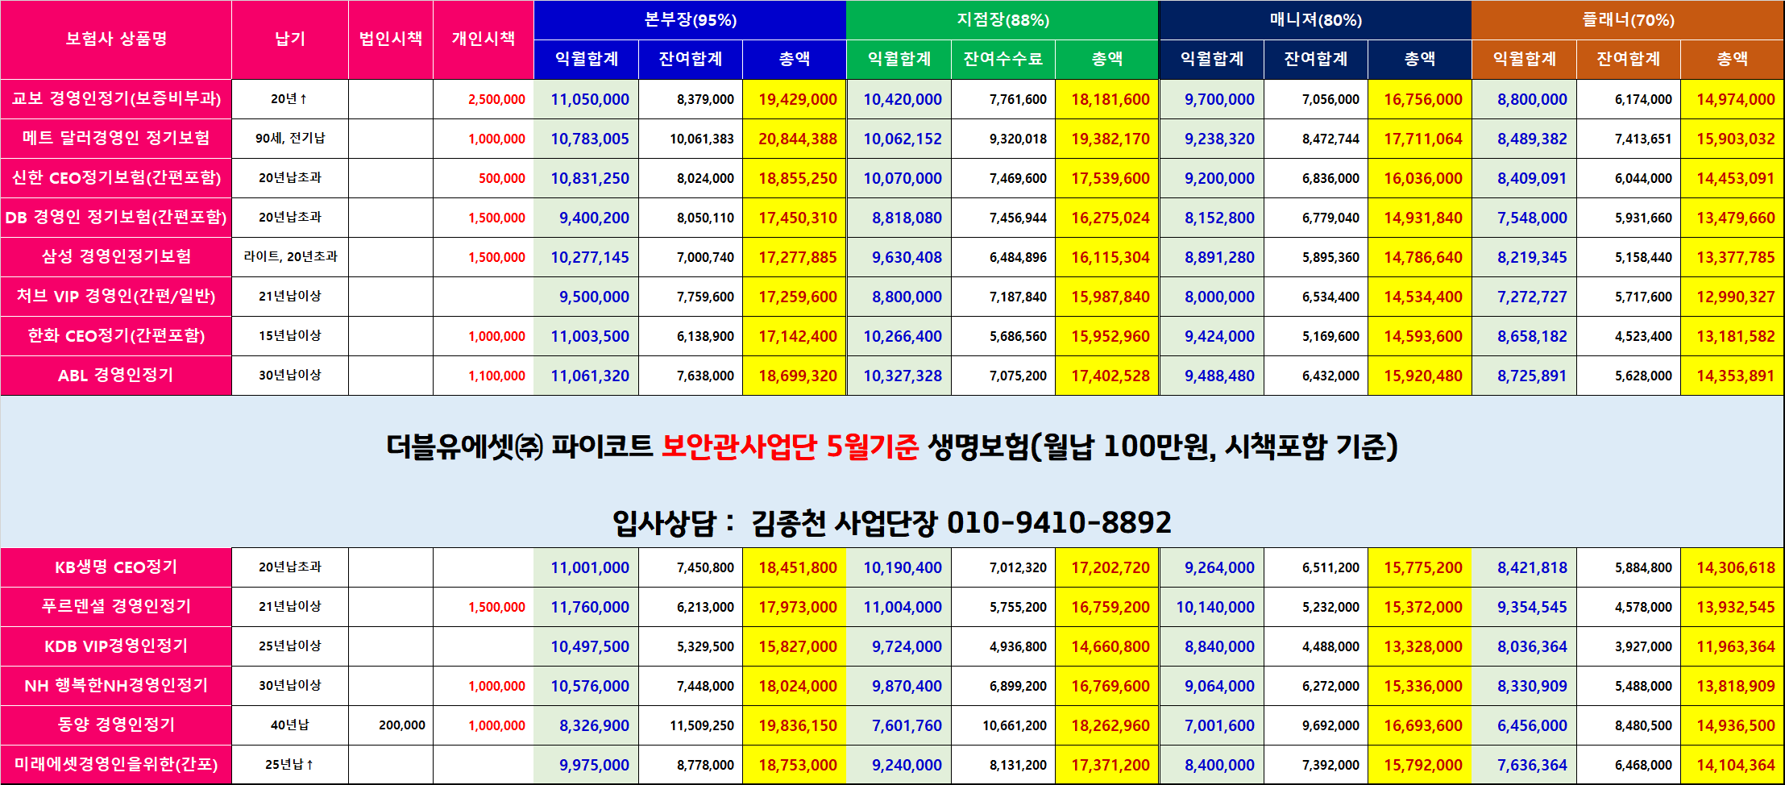
Task: Click the 'ABL 경영인정기' row label
Action: [116, 376]
